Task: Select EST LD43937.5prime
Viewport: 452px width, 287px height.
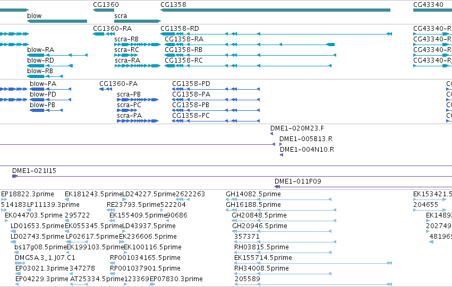Action: click(124, 231)
